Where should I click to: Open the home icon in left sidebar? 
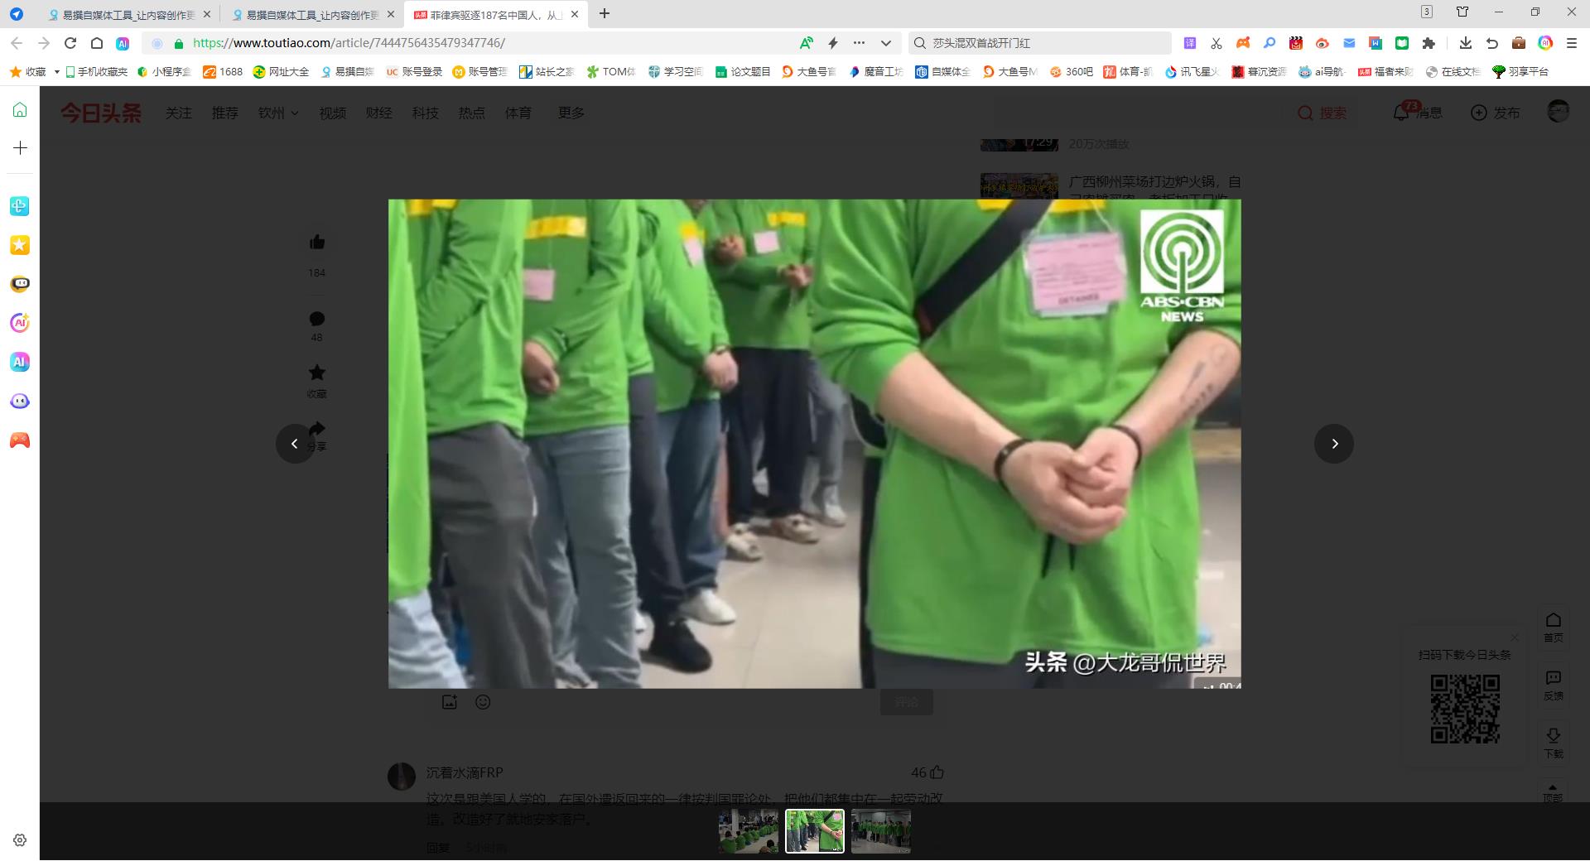tap(20, 110)
